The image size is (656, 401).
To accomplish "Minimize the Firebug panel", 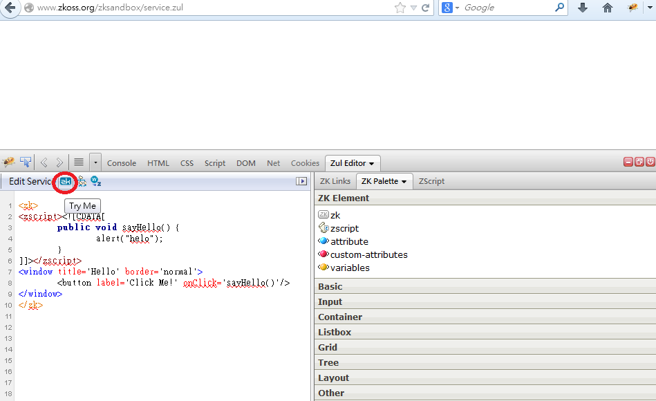I will 628,162.
